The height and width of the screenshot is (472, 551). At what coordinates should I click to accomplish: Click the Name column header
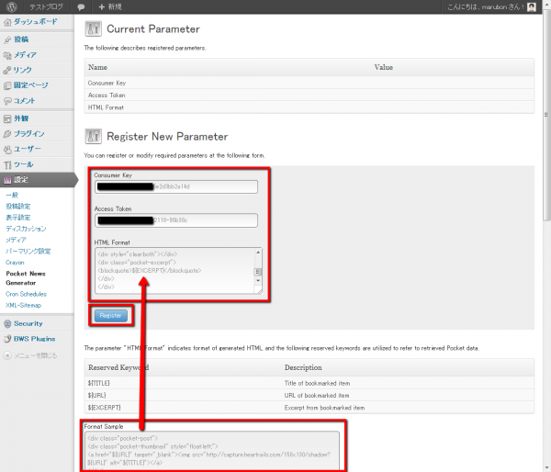[x=97, y=67]
